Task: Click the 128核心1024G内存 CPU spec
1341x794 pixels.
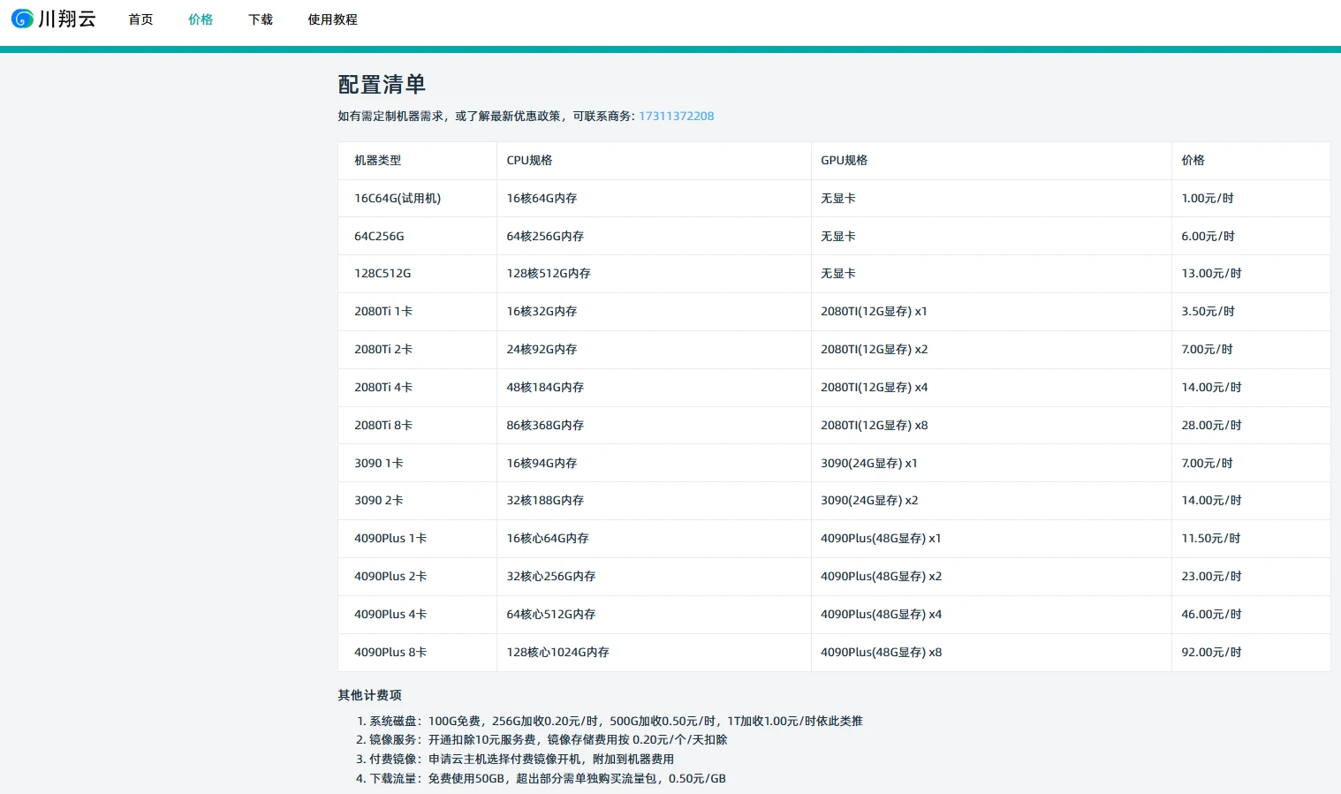Action: [558, 652]
